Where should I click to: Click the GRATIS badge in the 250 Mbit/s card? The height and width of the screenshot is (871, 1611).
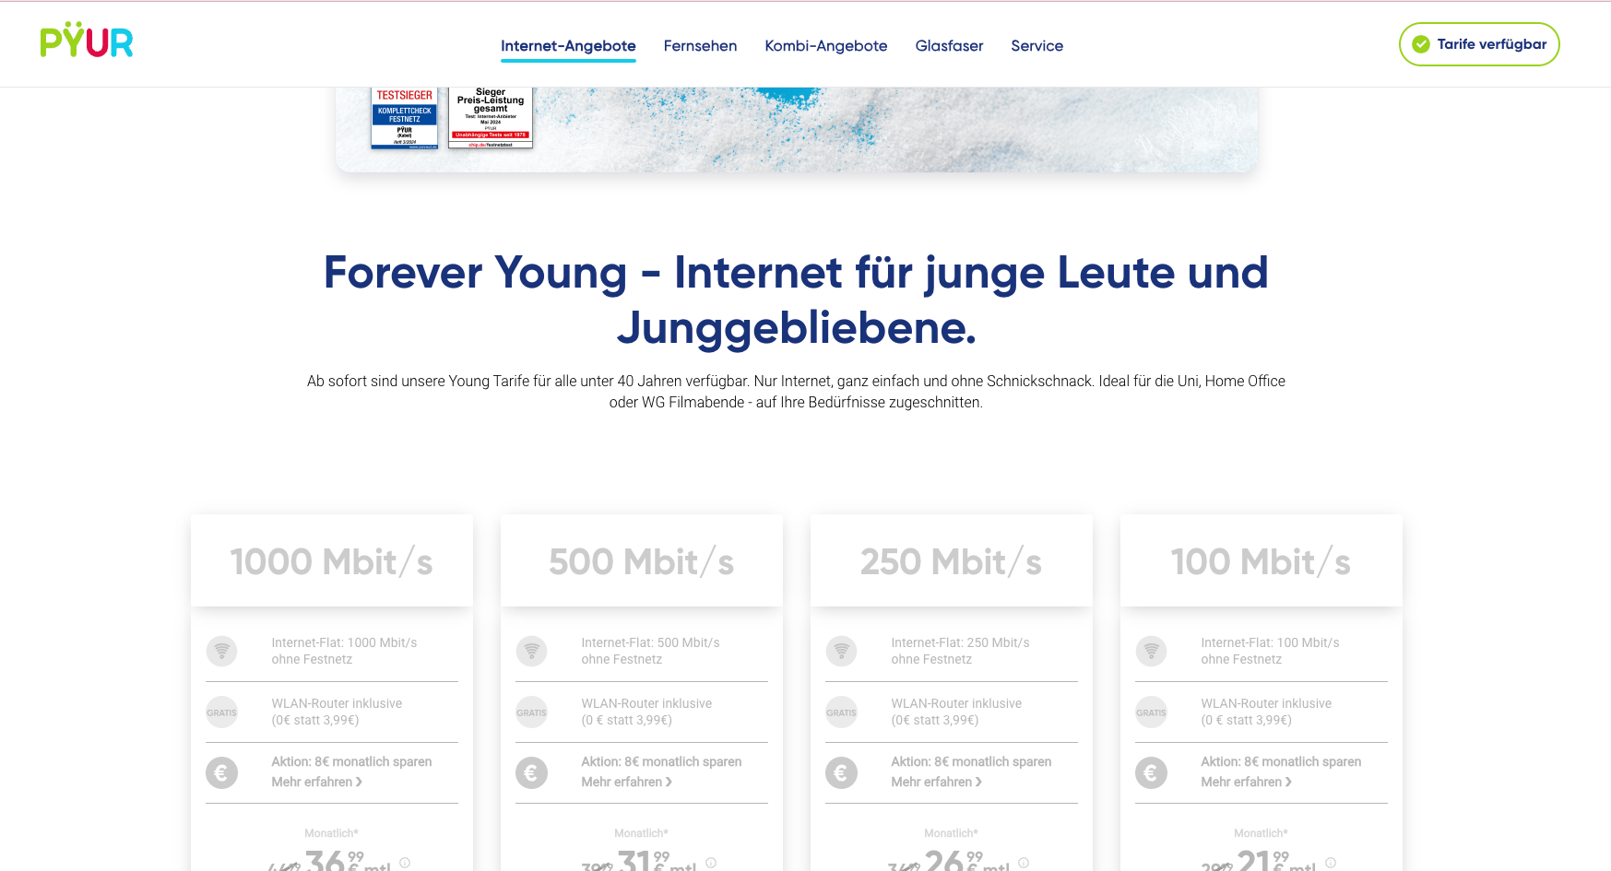(841, 712)
